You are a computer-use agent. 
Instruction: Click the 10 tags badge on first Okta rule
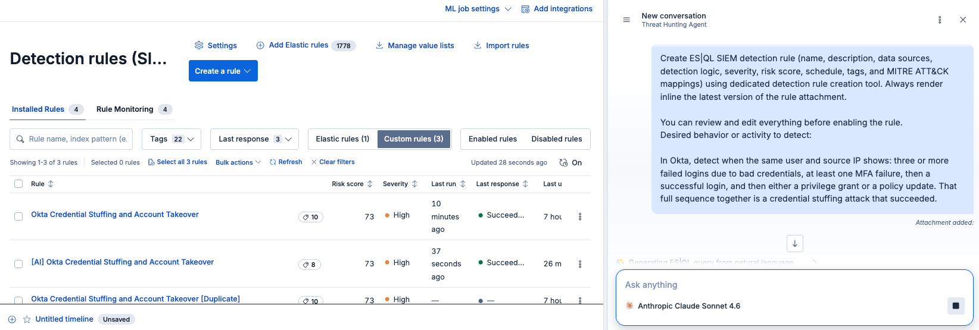pos(311,217)
